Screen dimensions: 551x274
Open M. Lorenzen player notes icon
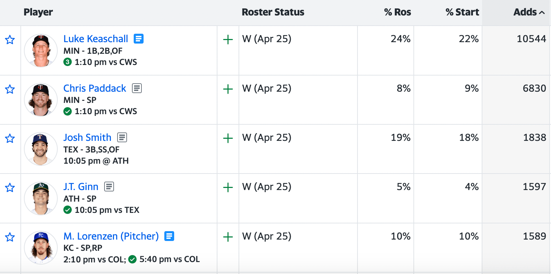(x=169, y=236)
